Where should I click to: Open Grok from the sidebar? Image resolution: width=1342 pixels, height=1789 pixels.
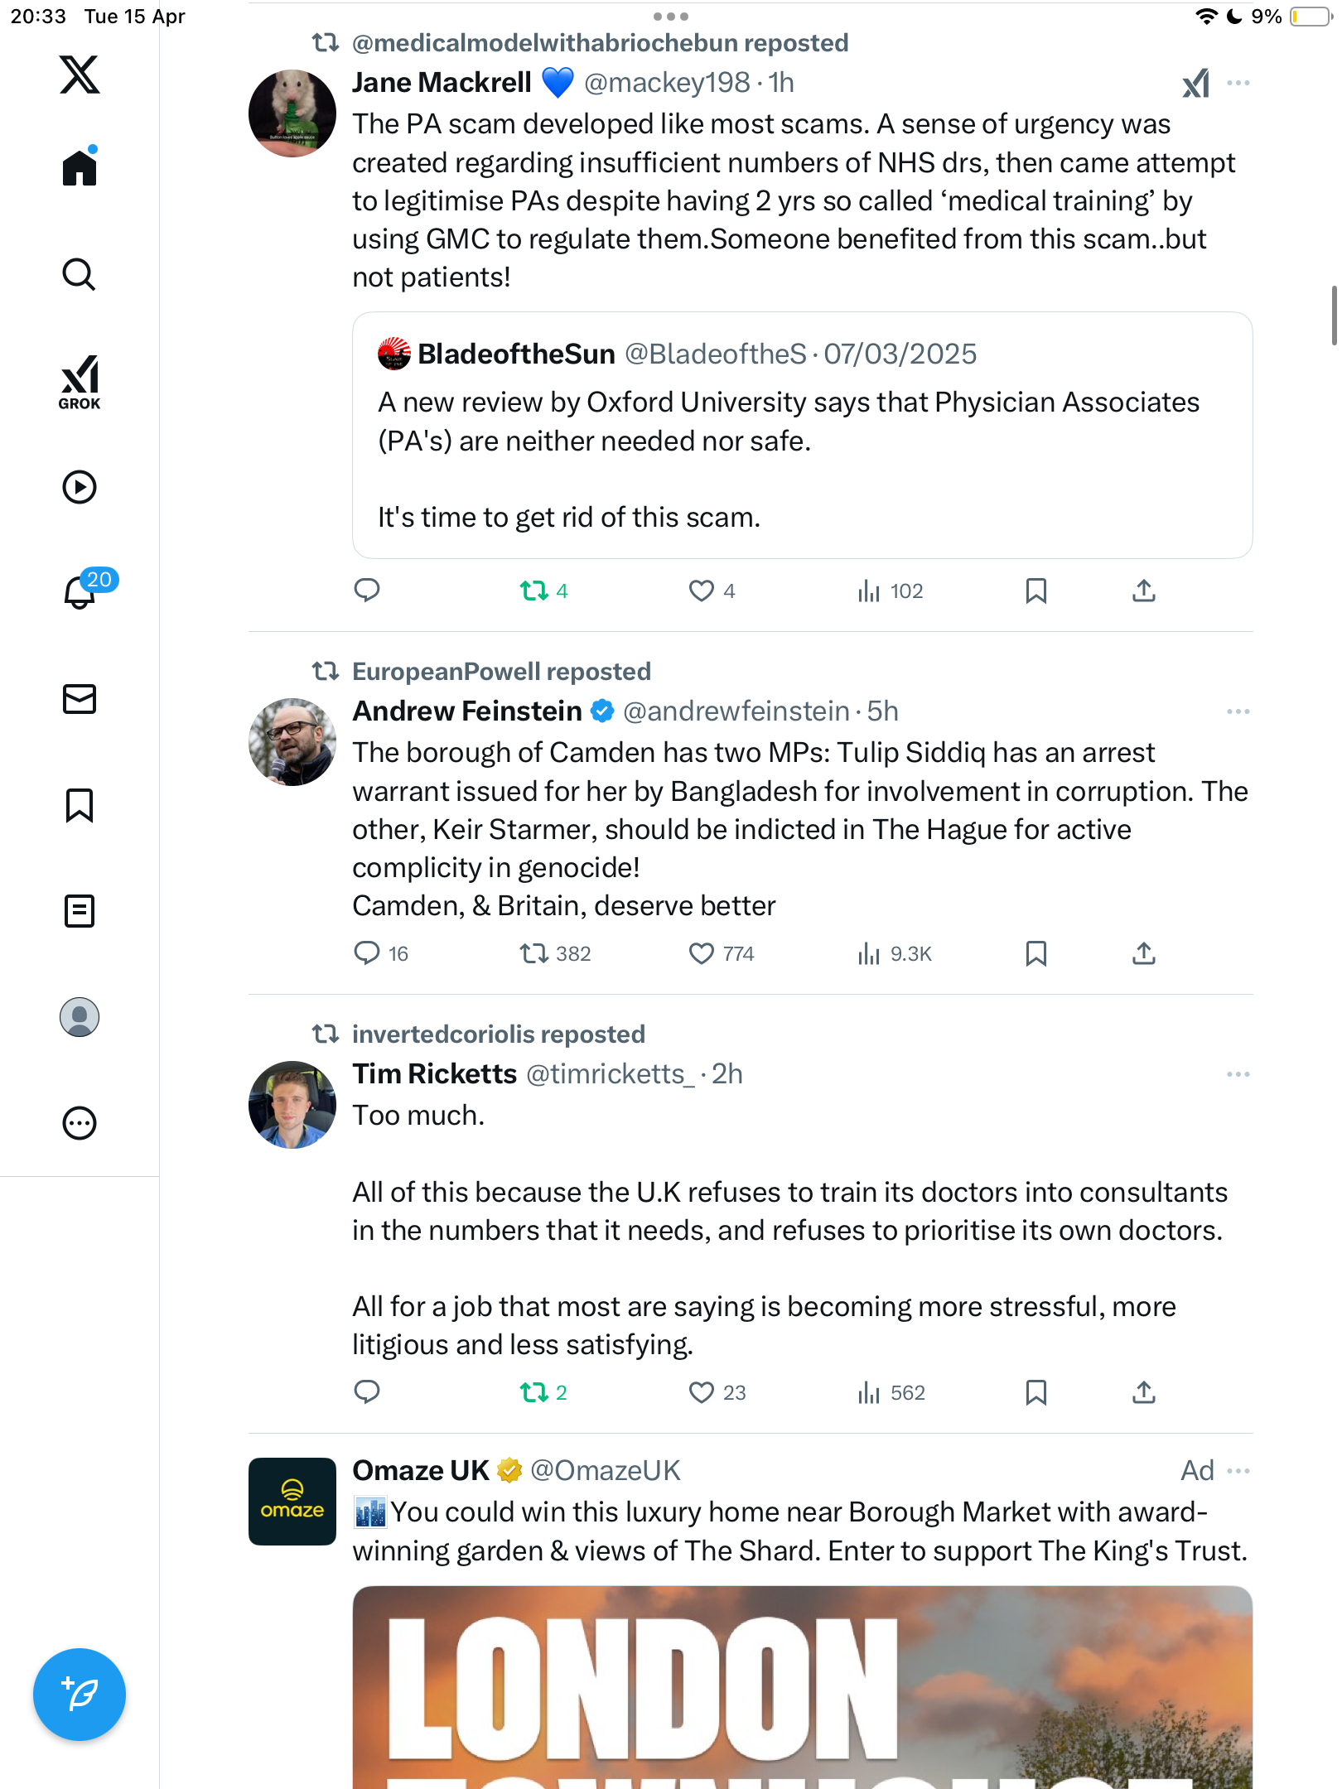coord(80,382)
